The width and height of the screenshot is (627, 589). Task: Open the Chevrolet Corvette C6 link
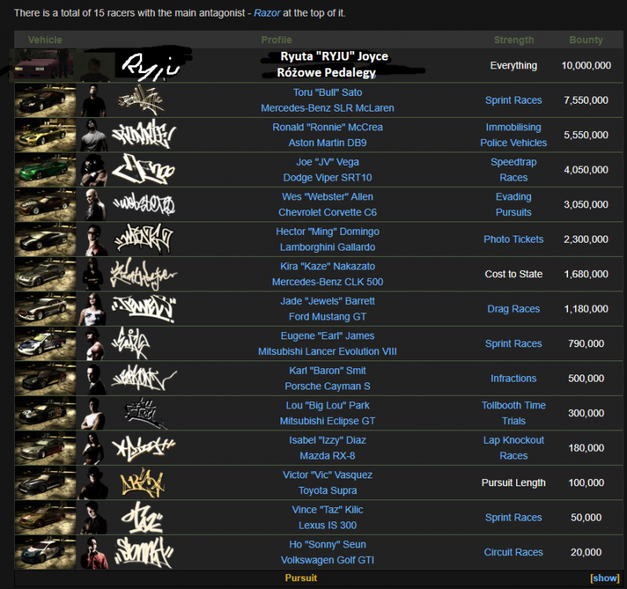click(x=328, y=212)
